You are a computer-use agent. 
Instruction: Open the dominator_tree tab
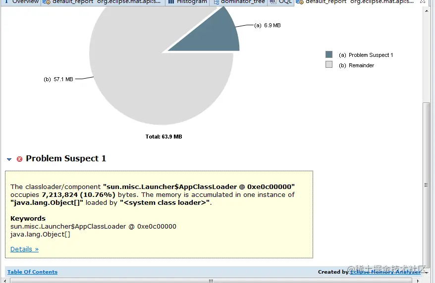[x=239, y=2]
